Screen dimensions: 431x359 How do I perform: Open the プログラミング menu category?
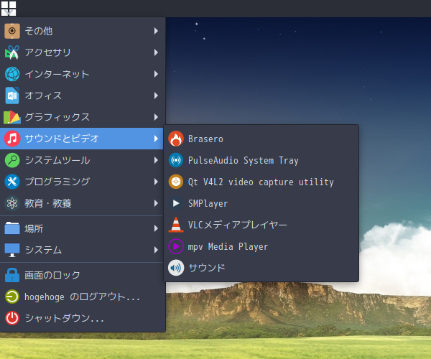coord(82,182)
